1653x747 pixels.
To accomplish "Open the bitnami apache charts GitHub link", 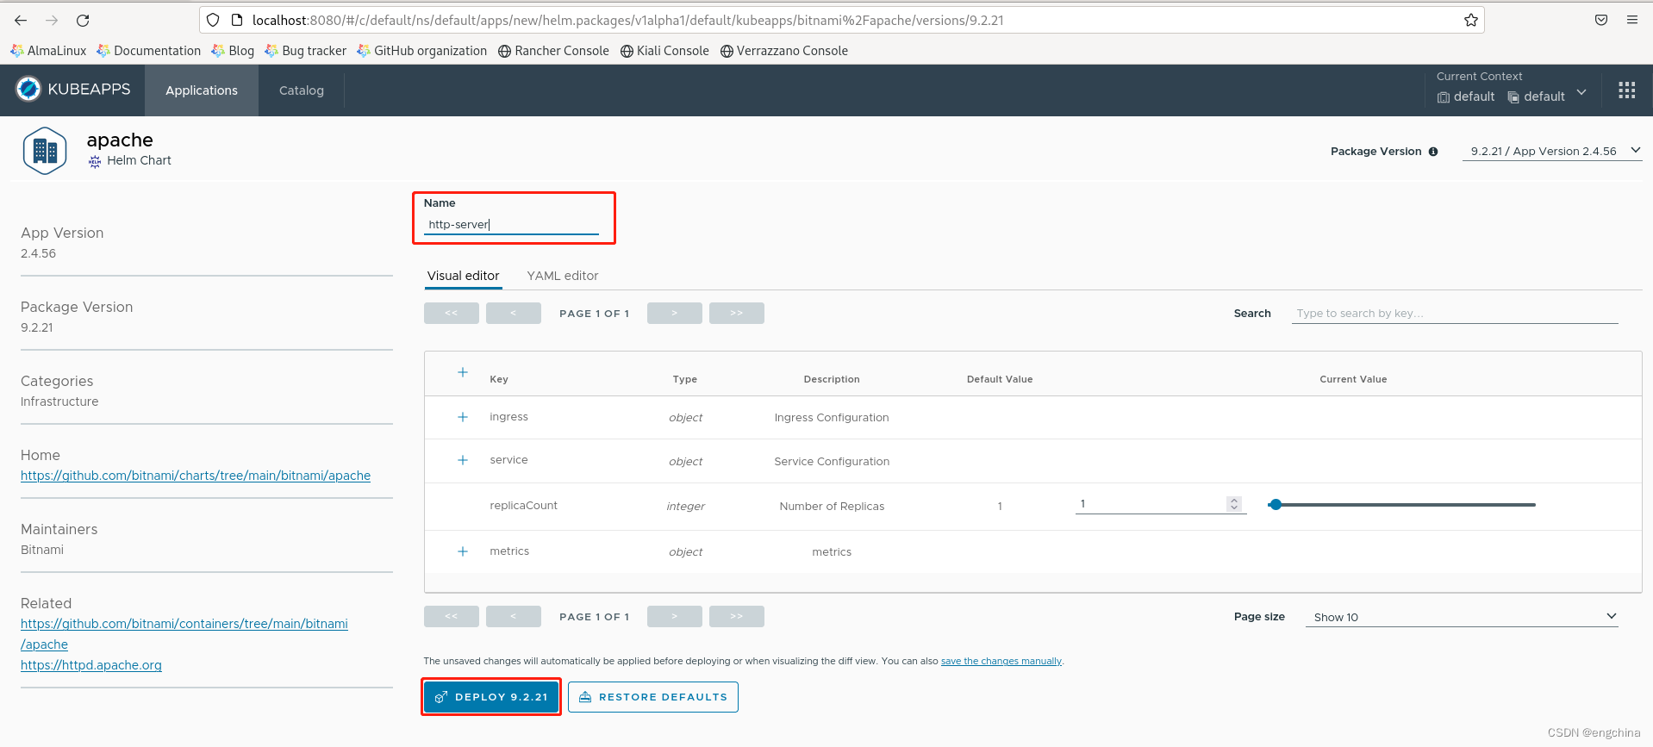I will (x=196, y=476).
